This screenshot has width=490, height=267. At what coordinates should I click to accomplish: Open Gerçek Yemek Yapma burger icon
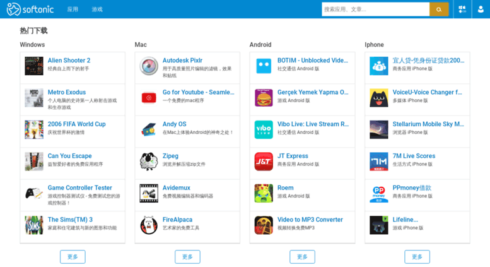pyautogui.click(x=264, y=98)
